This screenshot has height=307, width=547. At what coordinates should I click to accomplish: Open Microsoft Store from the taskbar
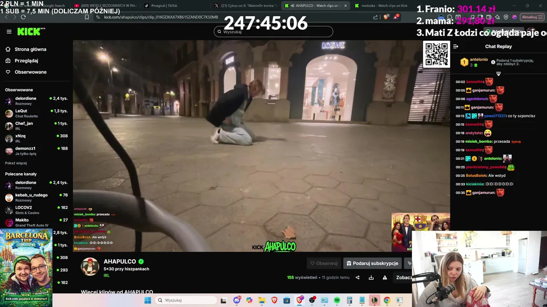coord(287,300)
